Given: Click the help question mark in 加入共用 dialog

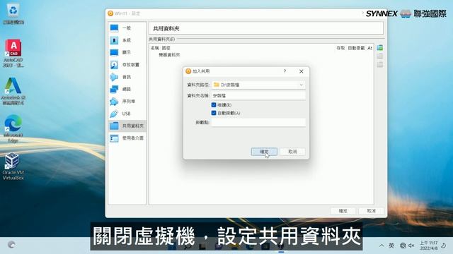Looking at the screenshot, I should [285, 71].
